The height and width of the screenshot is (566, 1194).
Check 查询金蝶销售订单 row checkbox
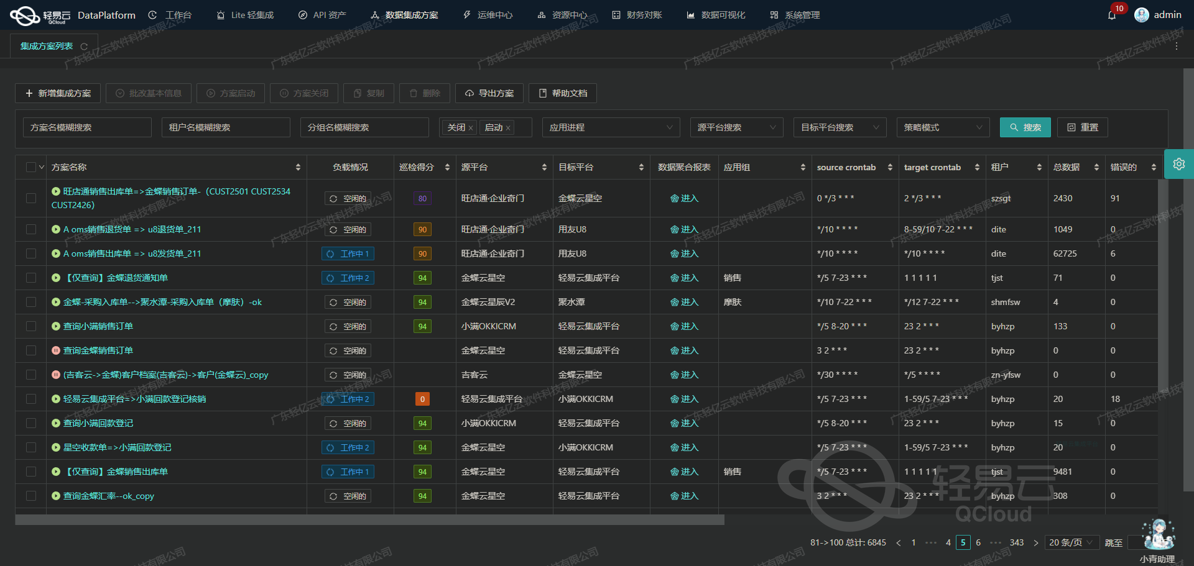coord(31,350)
